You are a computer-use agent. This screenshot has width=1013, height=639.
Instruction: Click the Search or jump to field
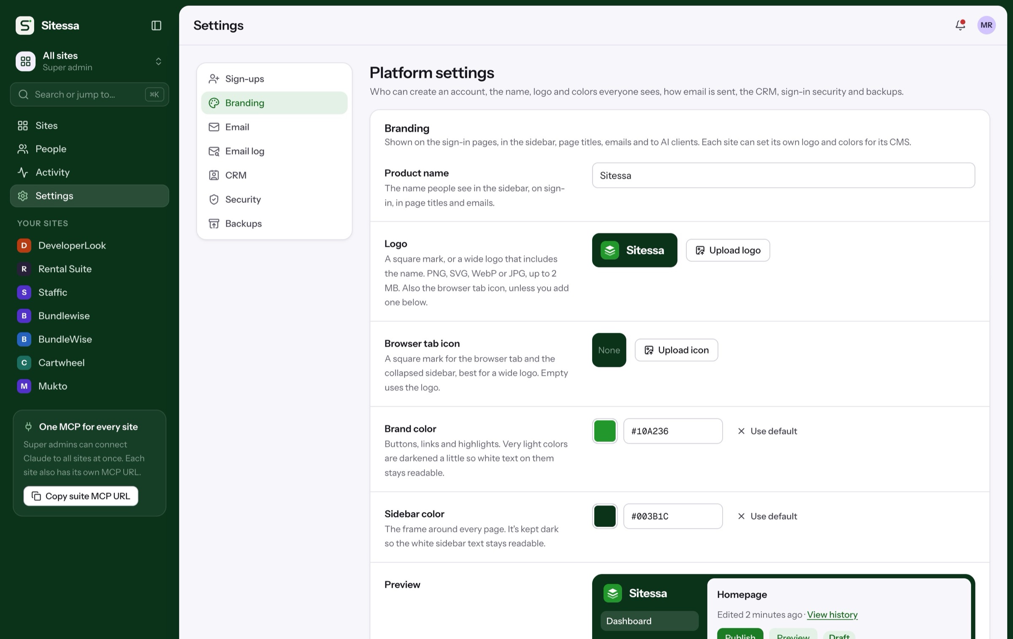point(89,94)
